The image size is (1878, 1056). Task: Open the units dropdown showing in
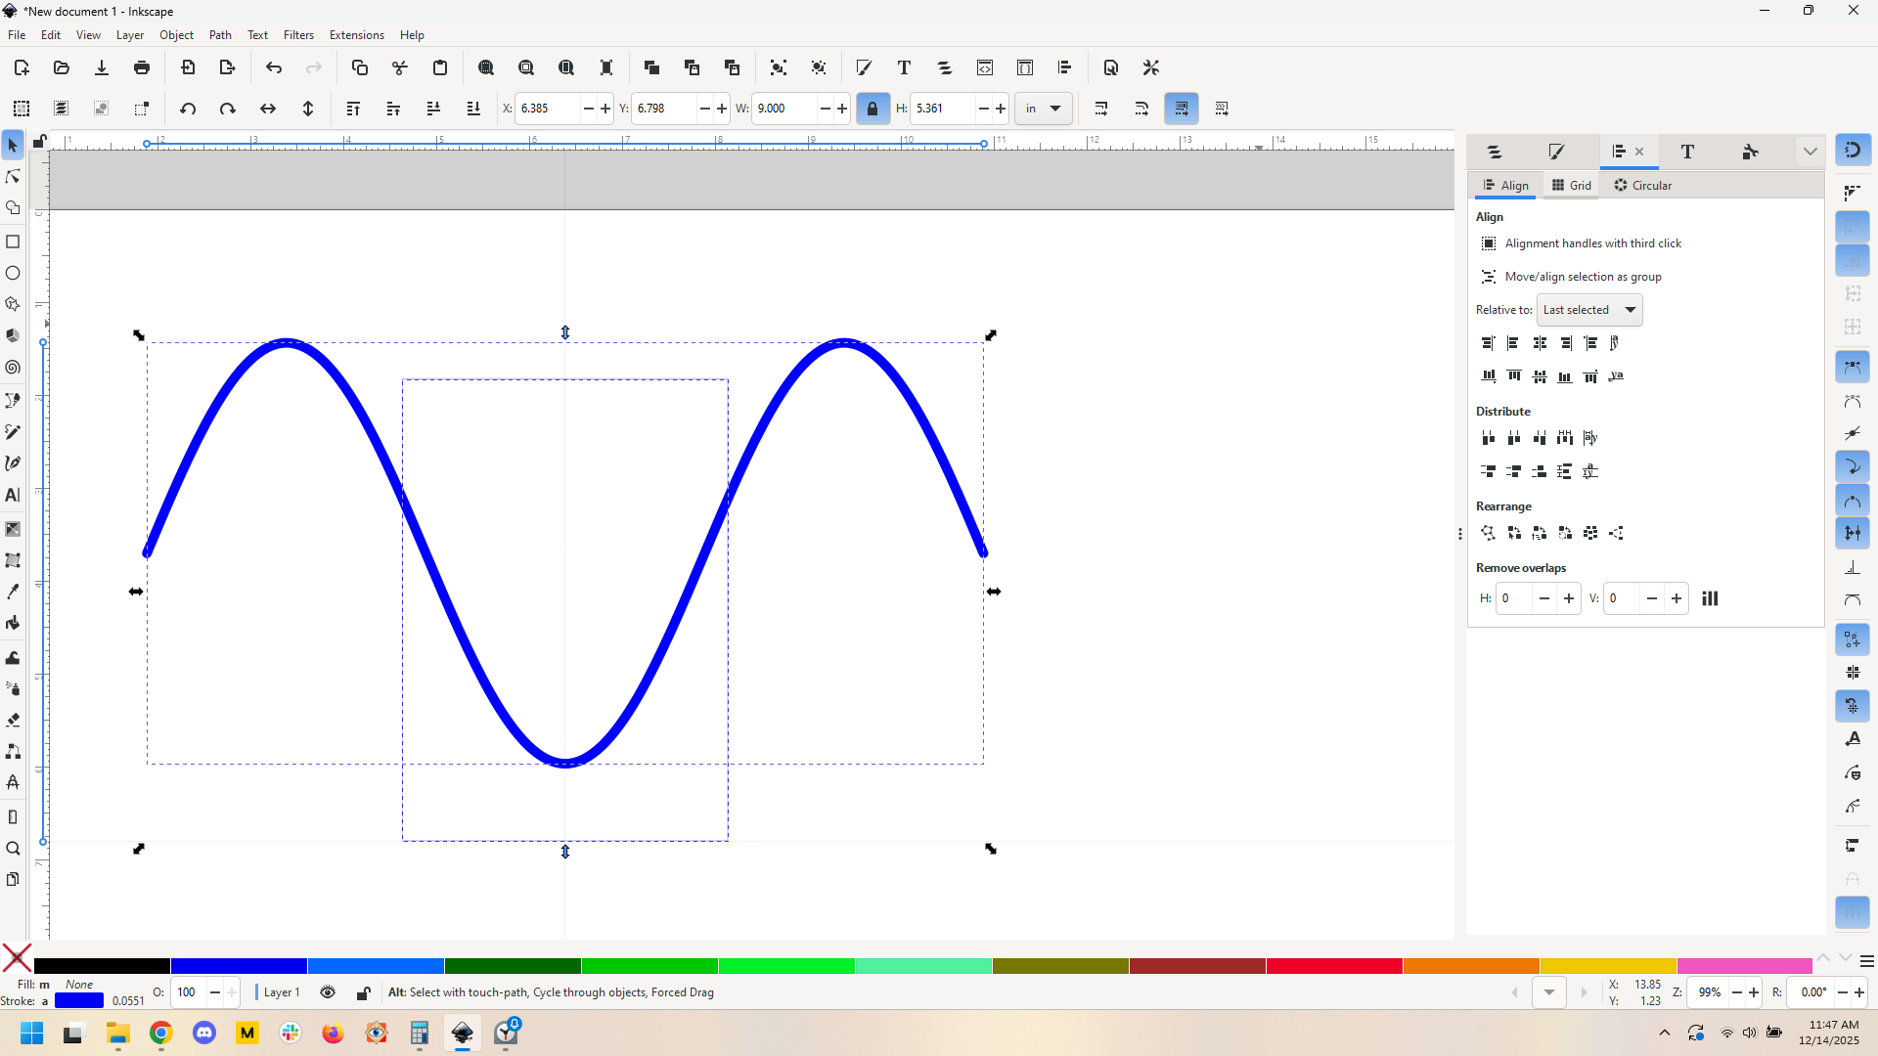1044,109
